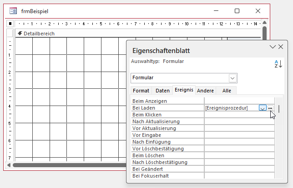
Task: Expand the Bei Laden event dropdown
Action: (x=262, y=108)
